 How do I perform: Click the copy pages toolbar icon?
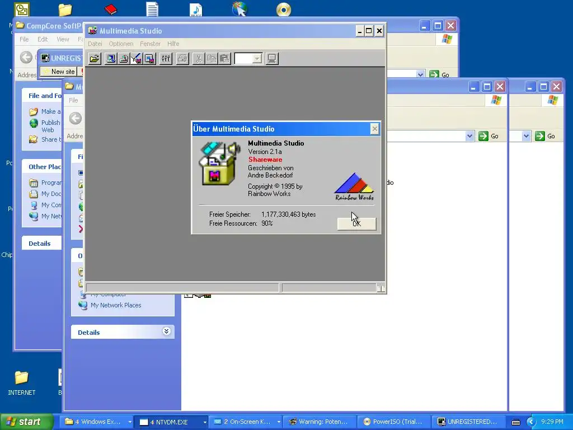click(x=212, y=58)
